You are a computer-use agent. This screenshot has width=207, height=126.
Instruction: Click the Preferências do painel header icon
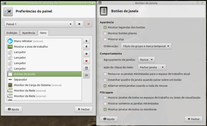pyautogui.click(x=8, y=11)
